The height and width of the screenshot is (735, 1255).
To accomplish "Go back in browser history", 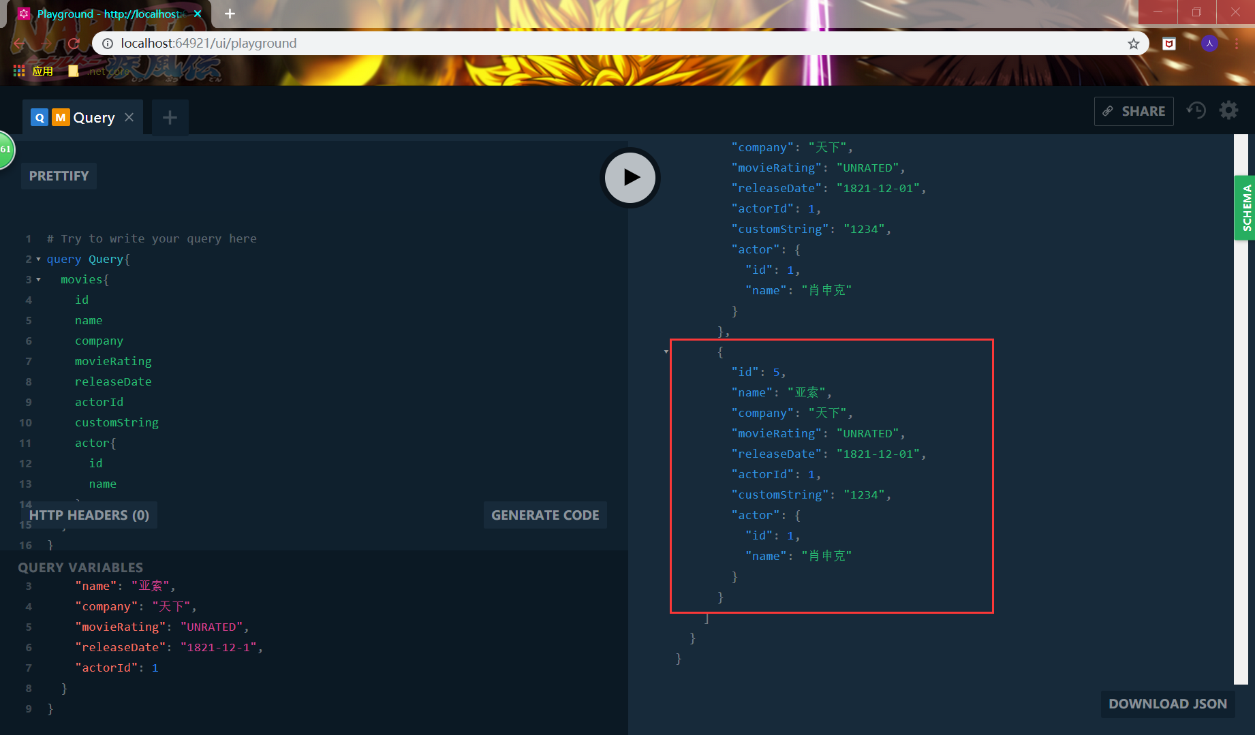I will (19, 44).
